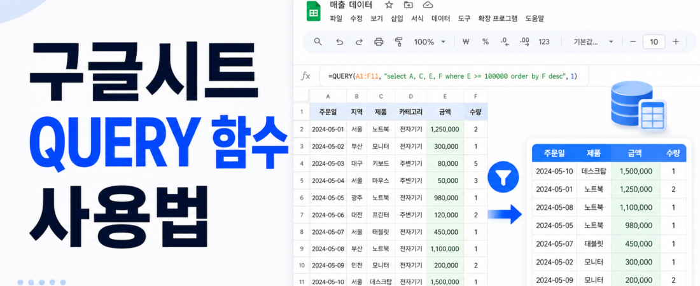Click the 매출 데이터 document title
This screenshot has width=700, height=286.
351,5
